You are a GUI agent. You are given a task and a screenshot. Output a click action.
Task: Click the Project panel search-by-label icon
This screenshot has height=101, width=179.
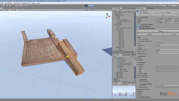pos(134,57)
